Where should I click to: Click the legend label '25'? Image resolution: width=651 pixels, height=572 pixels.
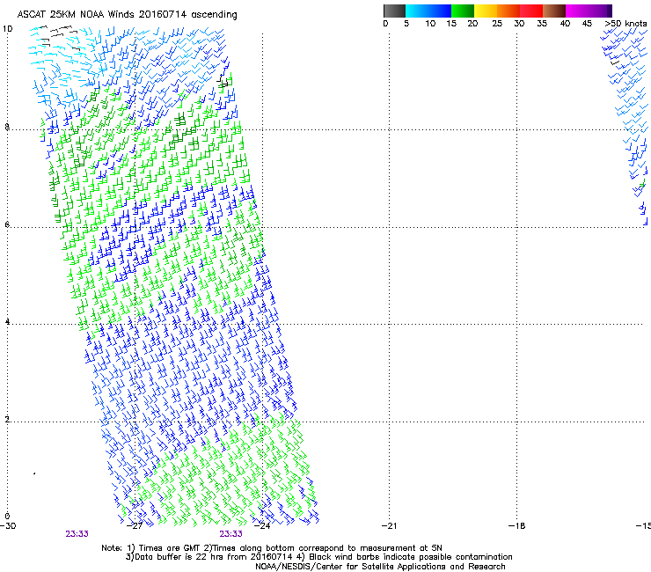pyautogui.click(x=497, y=24)
